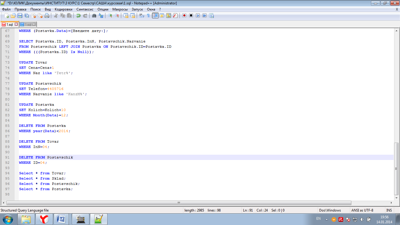Close the active 1.sql tab
400x225 pixels.
(16, 25)
